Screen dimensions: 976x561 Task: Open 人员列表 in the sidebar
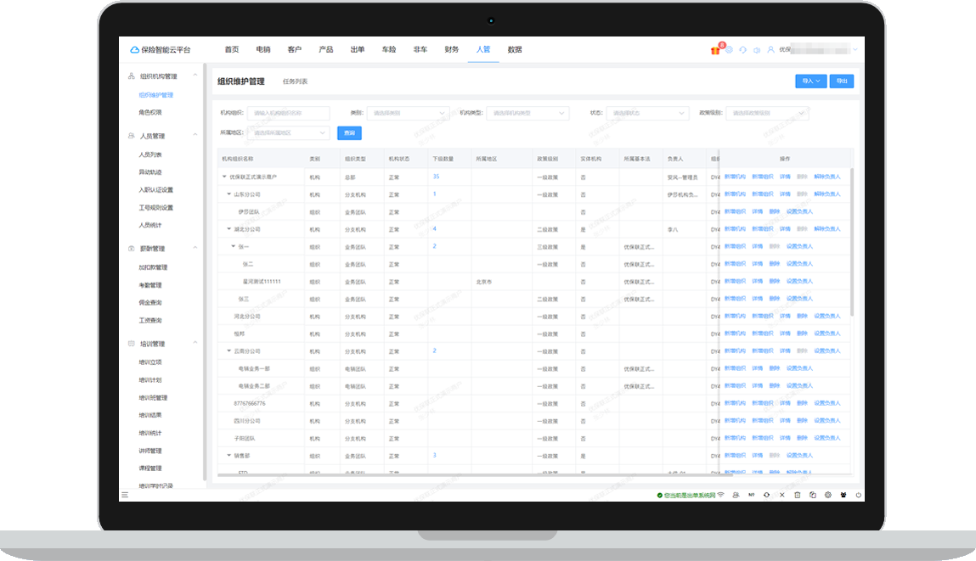(x=150, y=154)
